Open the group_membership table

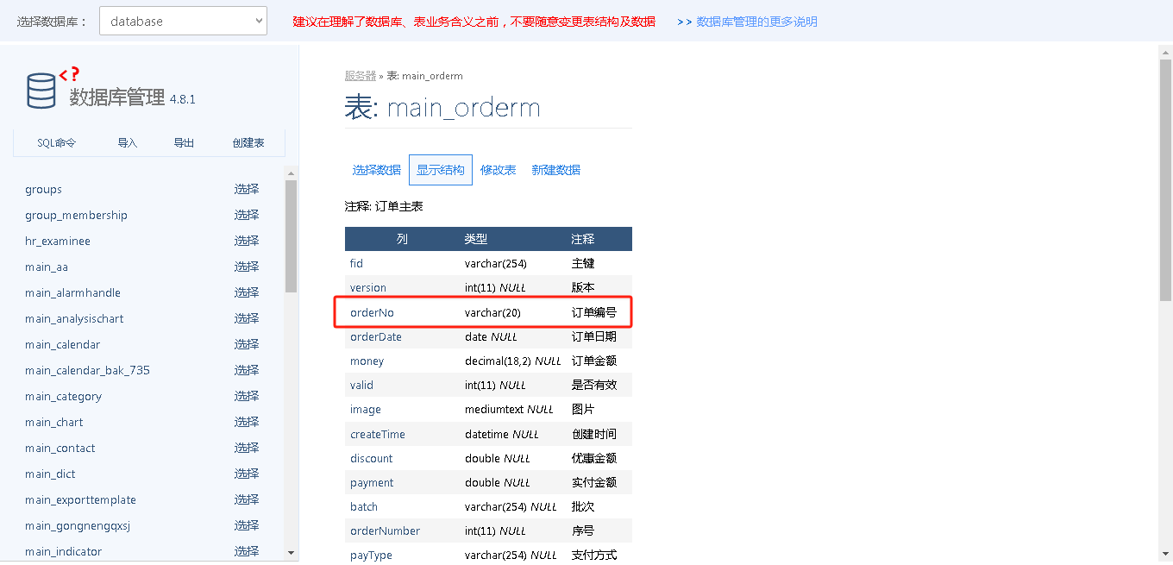pos(76,216)
